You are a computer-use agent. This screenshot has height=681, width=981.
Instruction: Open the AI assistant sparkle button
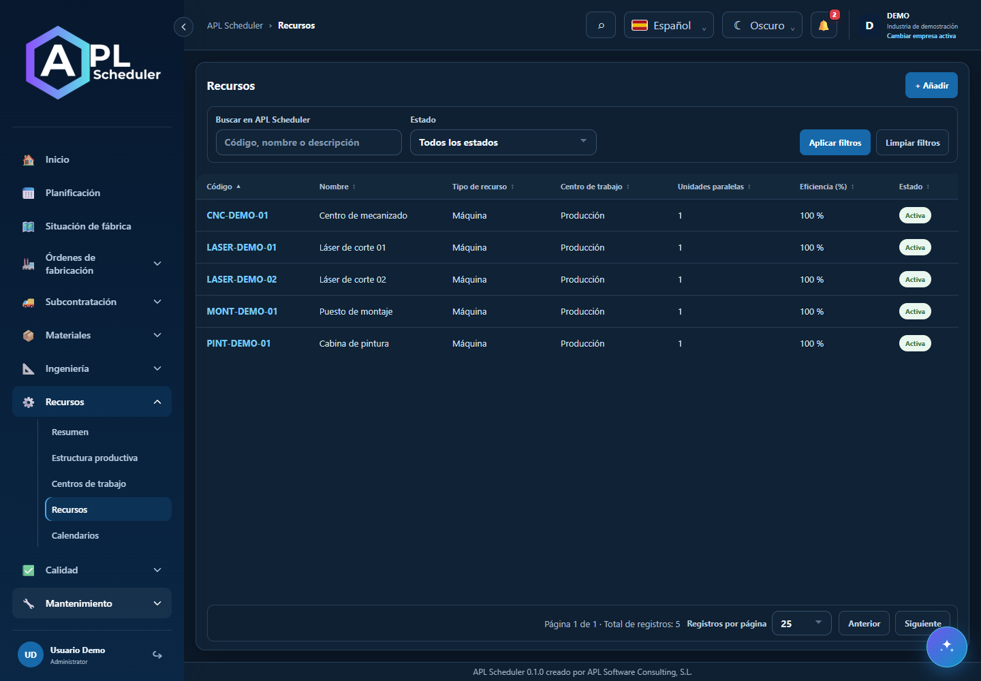[x=946, y=646]
